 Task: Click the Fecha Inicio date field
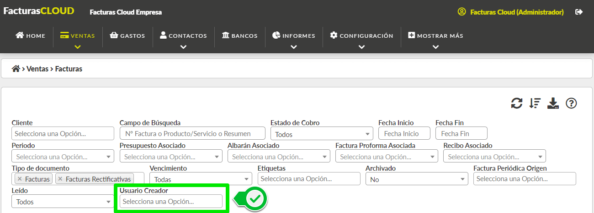[404, 133]
